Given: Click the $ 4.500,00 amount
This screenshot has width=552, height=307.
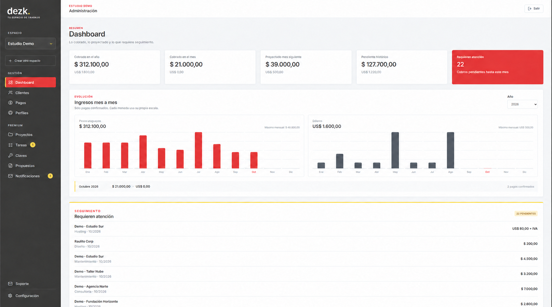Looking at the screenshot, I should pos(529,259).
